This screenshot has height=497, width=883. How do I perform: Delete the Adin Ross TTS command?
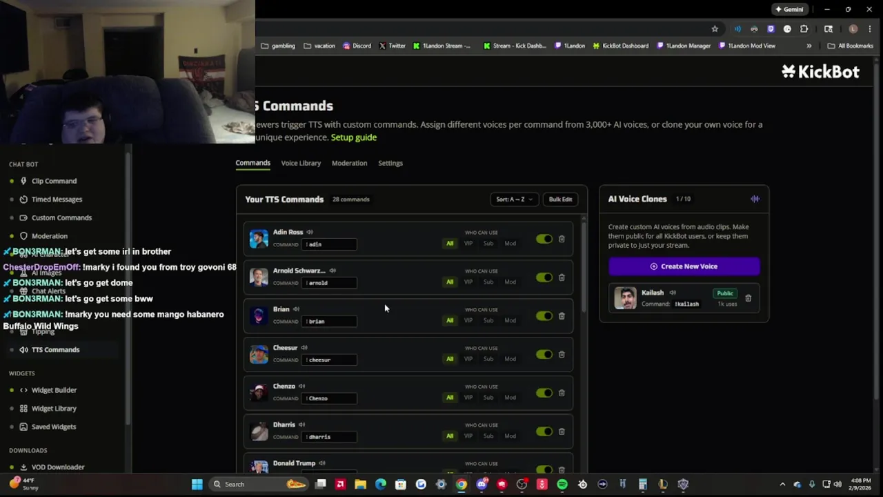562,239
